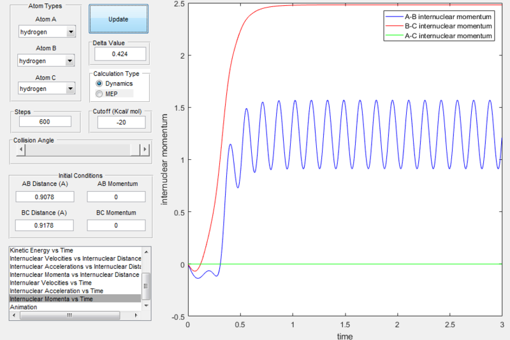Click Collision Angle slider right arrow
Image resolution: width=510 pixels, height=340 pixels.
click(145, 150)
